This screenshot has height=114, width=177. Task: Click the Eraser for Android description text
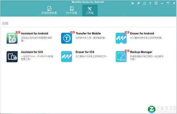click(x=146, y=38)
